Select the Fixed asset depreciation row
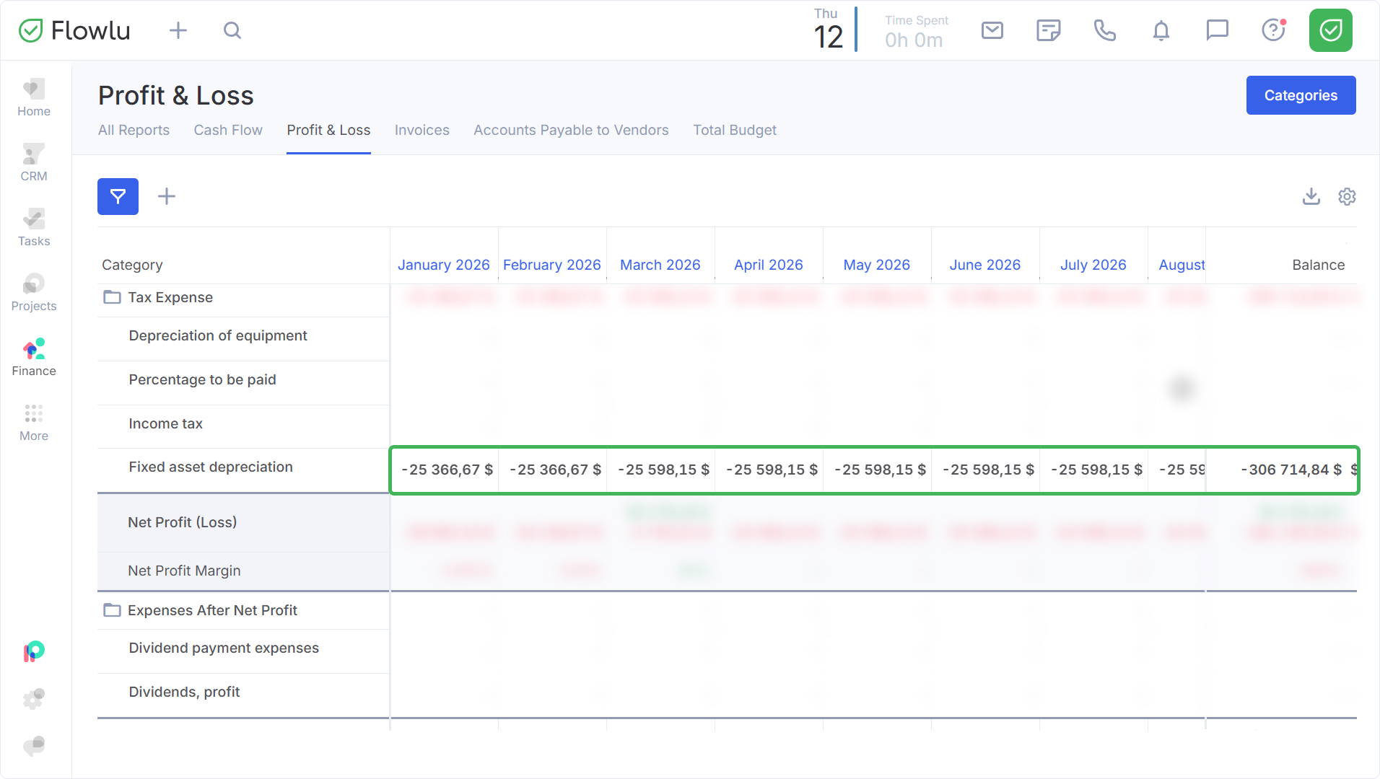The width and height of the screenshot is (1380, 779). point(211,467)
